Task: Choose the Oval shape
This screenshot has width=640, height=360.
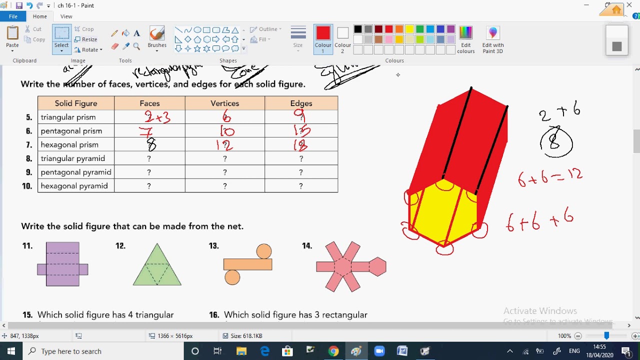Action: coord(197,30)
